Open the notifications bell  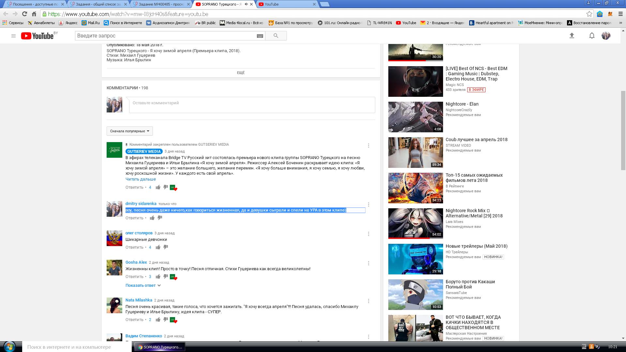(x=592, y=36)
